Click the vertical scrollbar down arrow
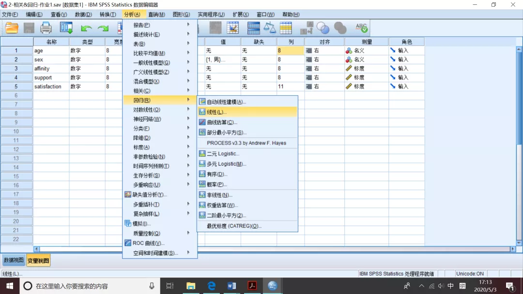523x294 pixels. (519, 243)
